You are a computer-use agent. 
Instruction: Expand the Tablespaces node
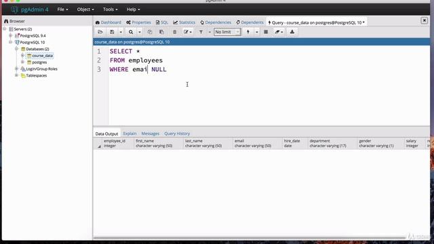pos(16,75)
